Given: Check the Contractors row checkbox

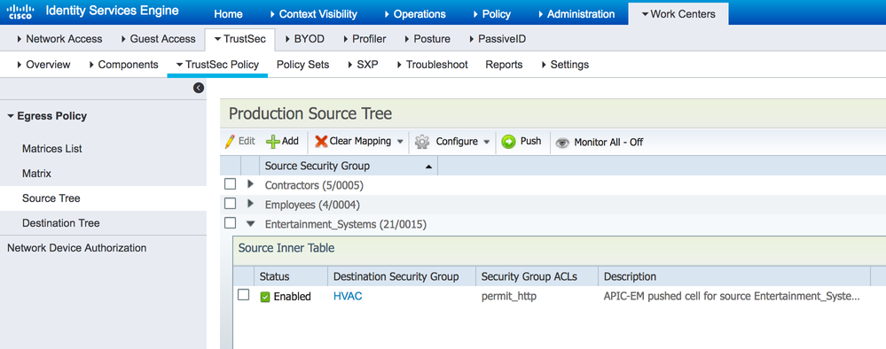Looking at the screenshot, I should 230,184.
